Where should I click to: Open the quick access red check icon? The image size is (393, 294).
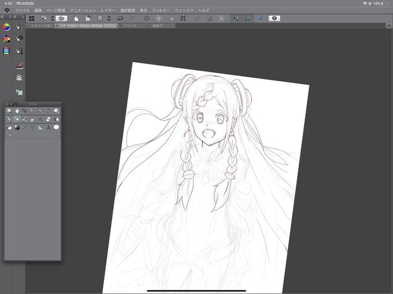[x=19, y=65]
